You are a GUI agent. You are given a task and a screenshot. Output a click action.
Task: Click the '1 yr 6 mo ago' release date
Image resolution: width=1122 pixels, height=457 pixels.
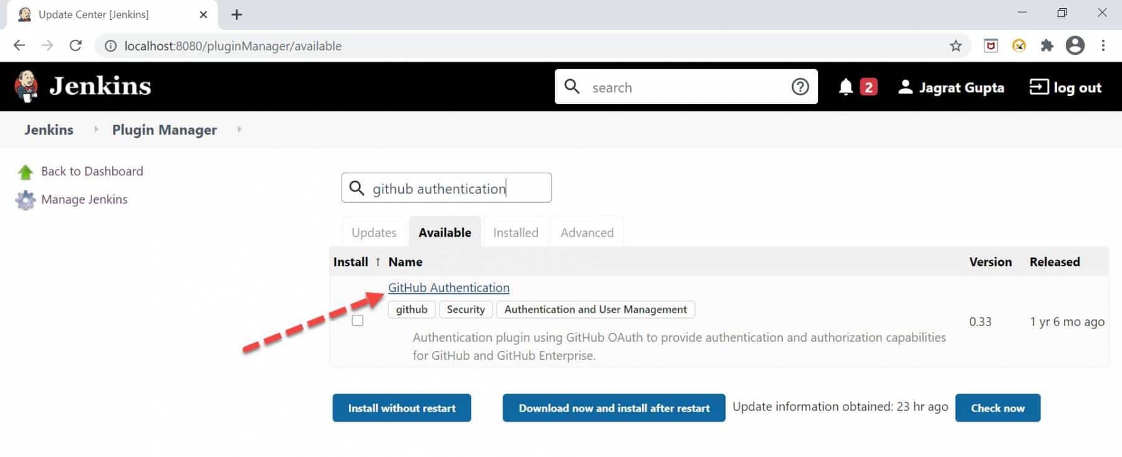click(x=1067, y=322)
